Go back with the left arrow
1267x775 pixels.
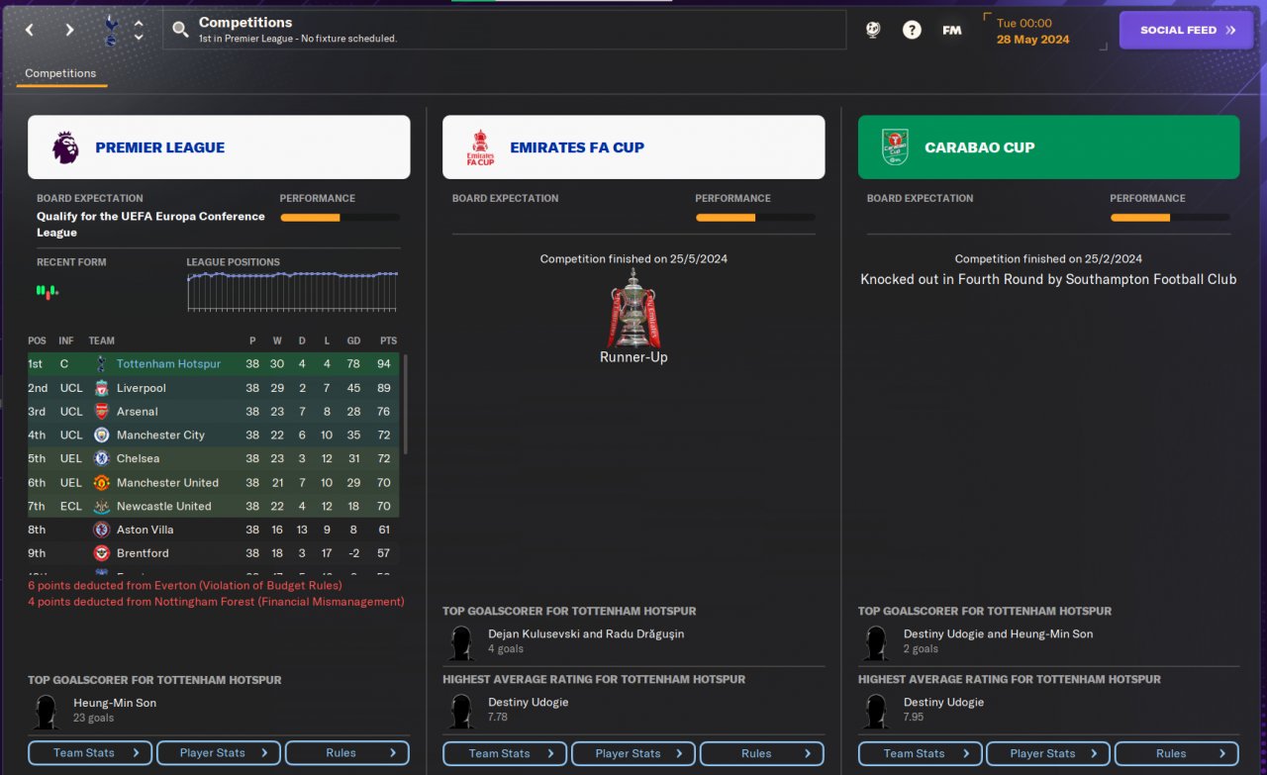30,30
